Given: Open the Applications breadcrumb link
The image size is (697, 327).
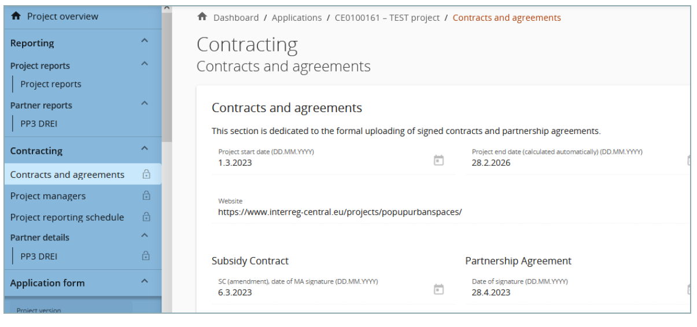Looking at the screenshot, I should (x=297, y=18).
